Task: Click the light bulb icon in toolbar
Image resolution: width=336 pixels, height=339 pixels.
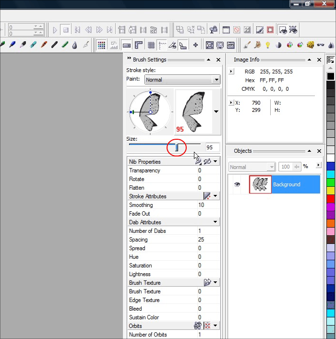Action: tap(268, 45)
